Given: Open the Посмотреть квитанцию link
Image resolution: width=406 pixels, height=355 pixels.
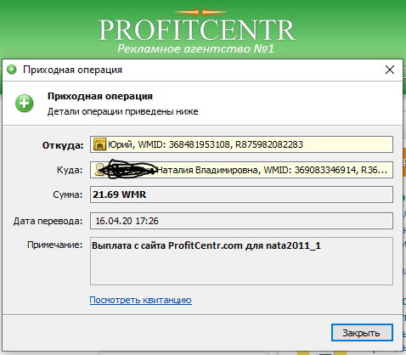Looking at the screenshot, I should (141, 300).
